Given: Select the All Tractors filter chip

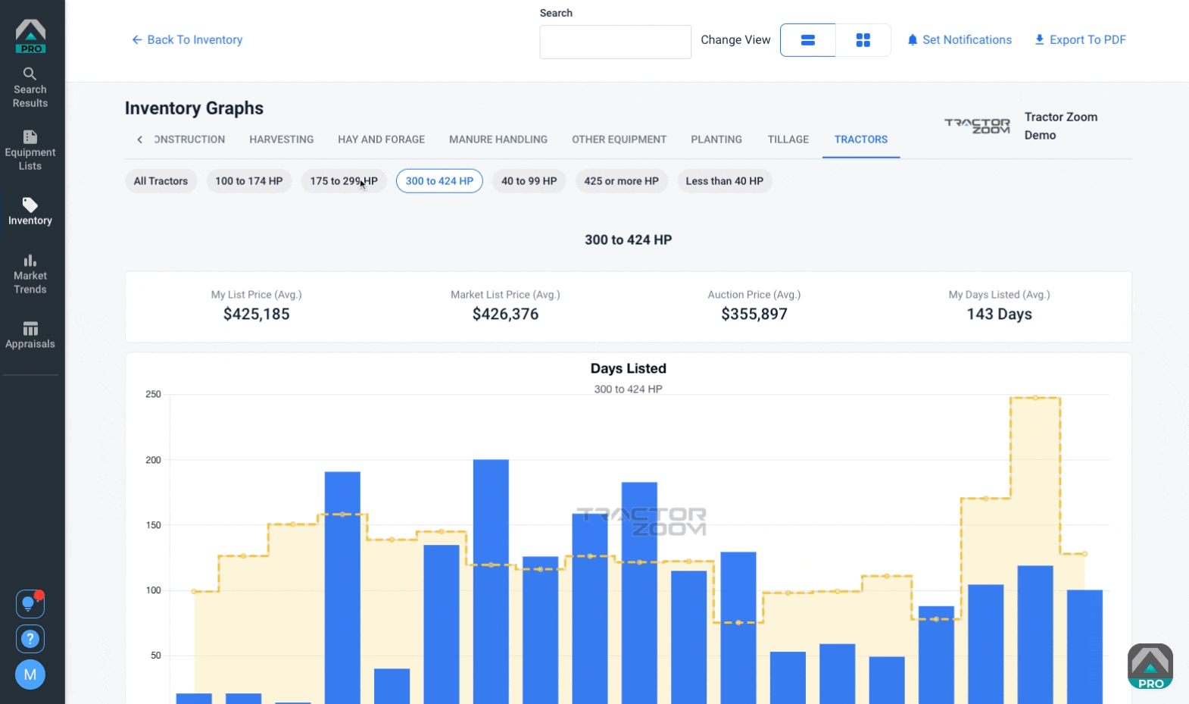Looking at the screenshot, I should [161, 181].
